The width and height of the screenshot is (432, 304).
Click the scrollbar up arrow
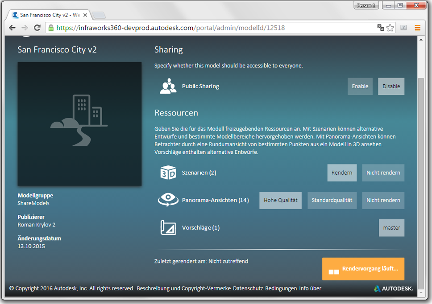(x=421, y=40)
